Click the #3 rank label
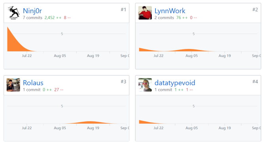This screenshot has height=145, width=265. point(123,82)
